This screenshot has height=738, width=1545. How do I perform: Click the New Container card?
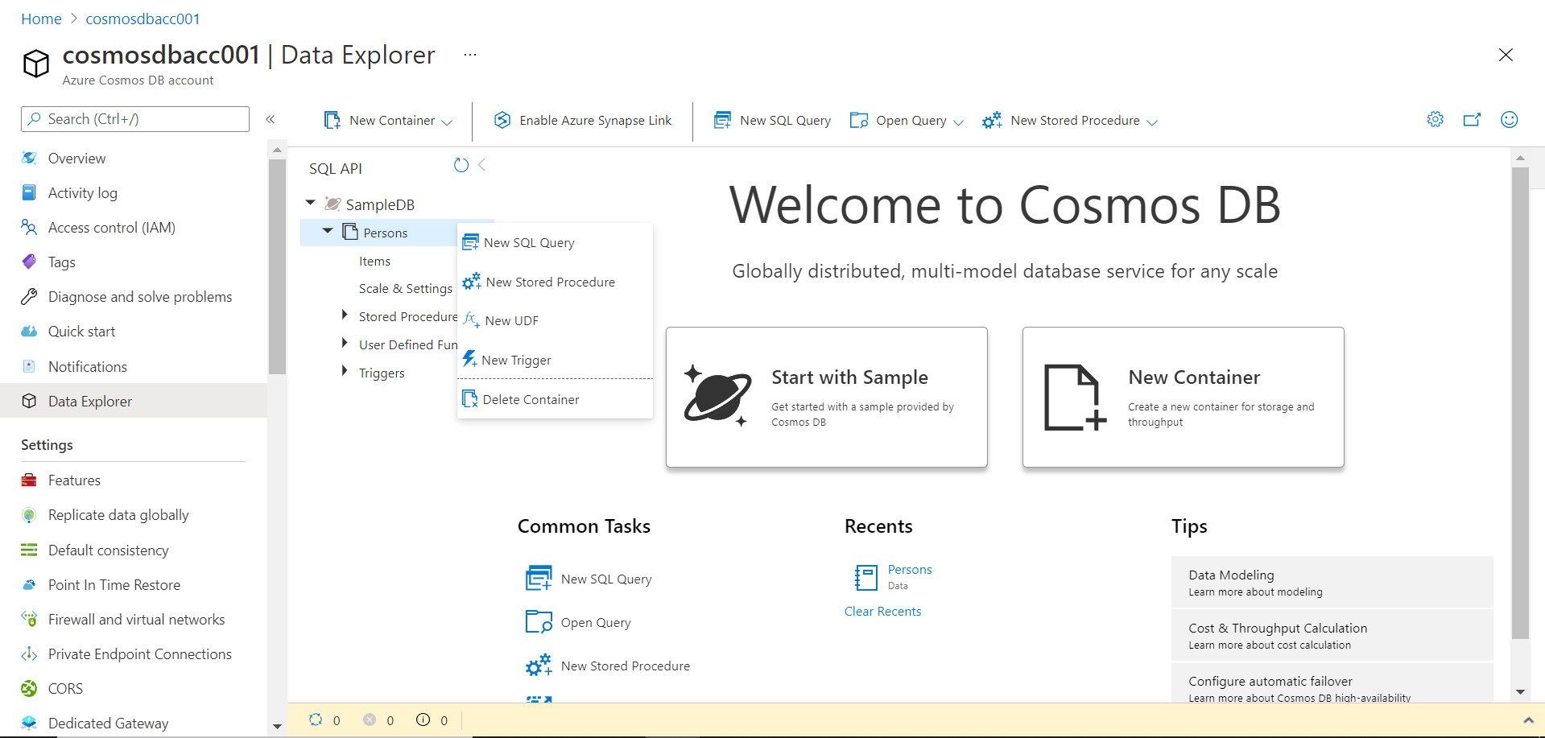(x=1184, y=397)
